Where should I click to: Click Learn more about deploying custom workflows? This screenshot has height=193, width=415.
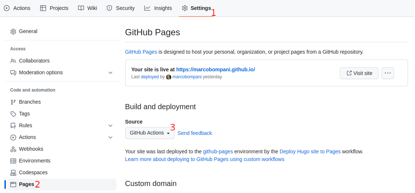(205, 160)
